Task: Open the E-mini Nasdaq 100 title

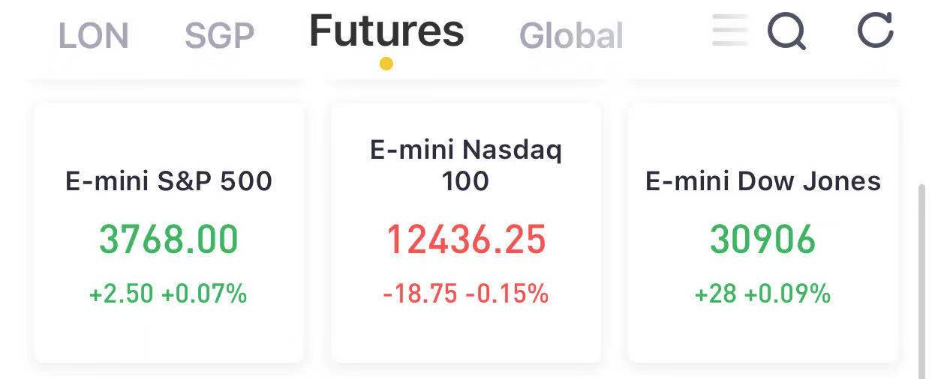Action: [x=466, y=166]
